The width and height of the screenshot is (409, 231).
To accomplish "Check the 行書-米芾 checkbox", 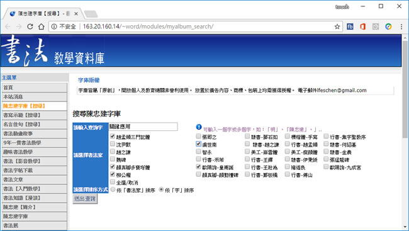I will coord(198,159).
